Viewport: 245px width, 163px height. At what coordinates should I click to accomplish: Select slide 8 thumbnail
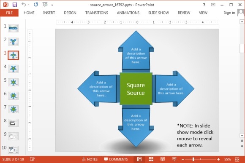click(13, 123)
